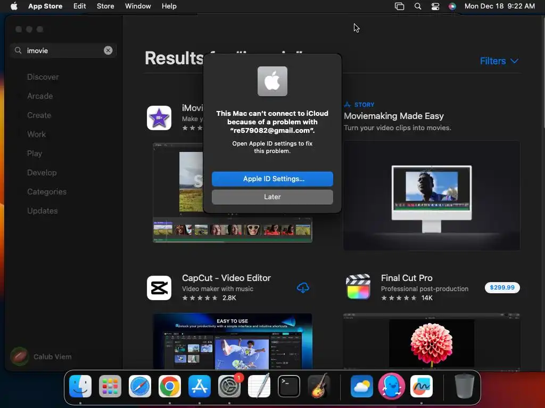This screenshot has height=408, width=545.
Task: Buy Final Cut Pro for $299.99
Action: coord(502,287)
